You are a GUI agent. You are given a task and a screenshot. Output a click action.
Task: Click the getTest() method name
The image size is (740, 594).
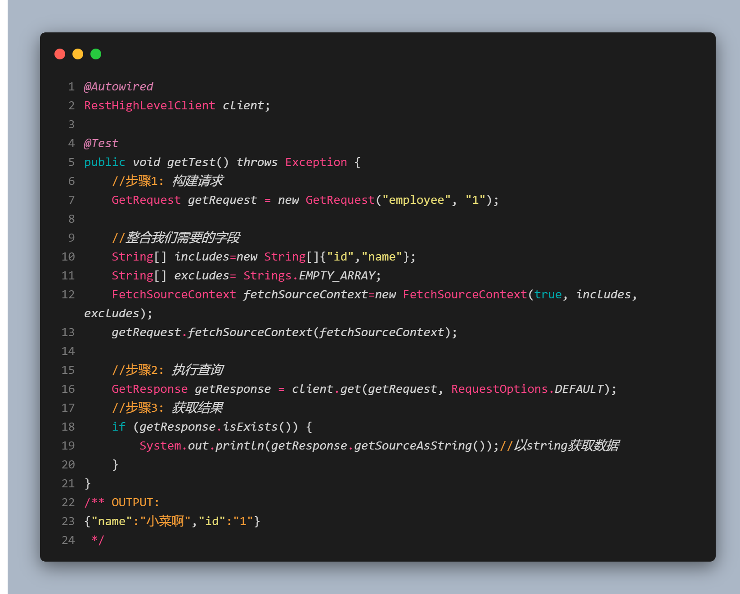click(198, 162)
